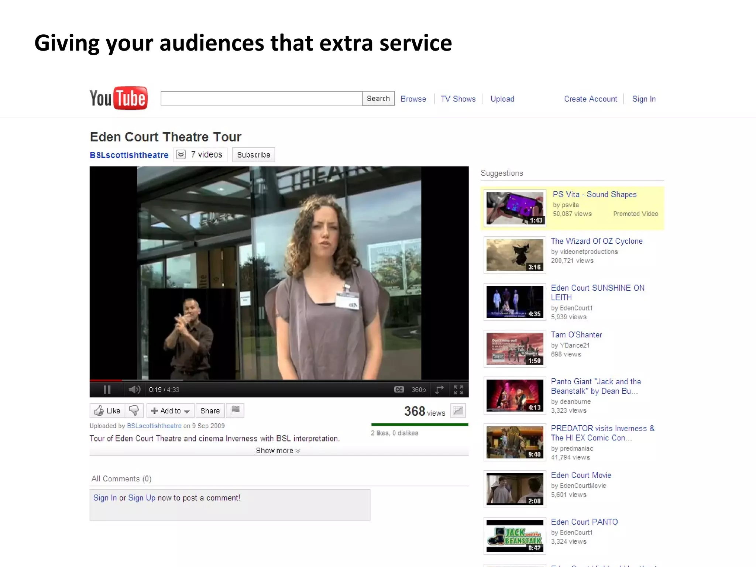Click Sign Up link in comments box
756x567 pixels.
click(142, 498)
